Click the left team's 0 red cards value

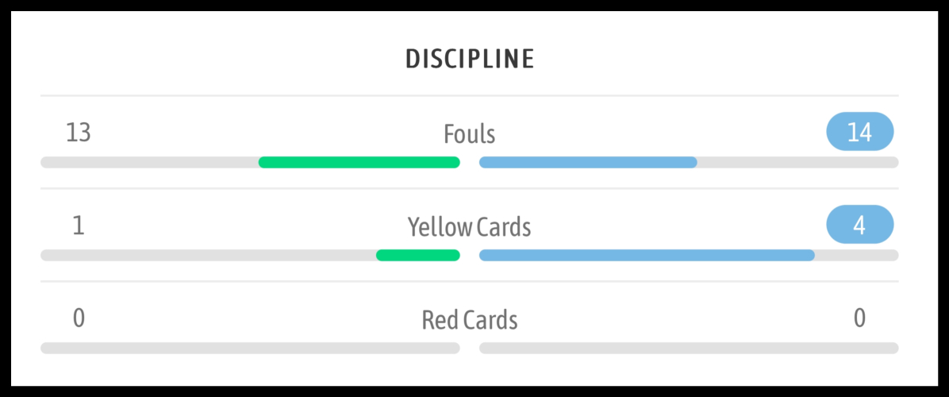point(79,318)
